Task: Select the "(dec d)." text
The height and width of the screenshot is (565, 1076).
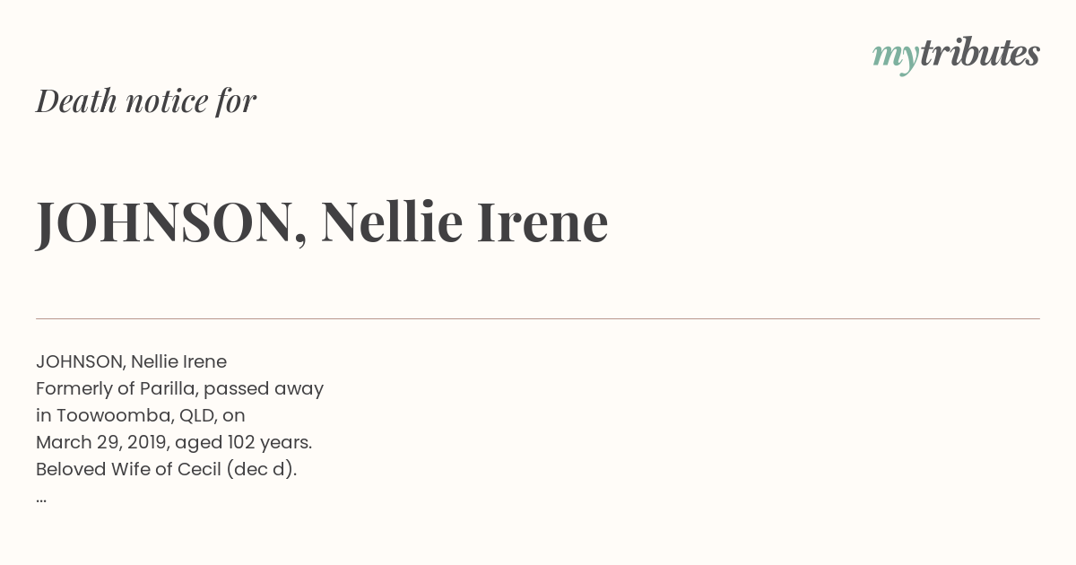Action: pyautogui.click(x=262, y=470)
